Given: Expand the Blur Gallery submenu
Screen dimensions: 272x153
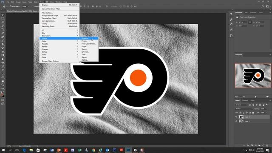Looking at the screenshot, I should coord(59,36).
